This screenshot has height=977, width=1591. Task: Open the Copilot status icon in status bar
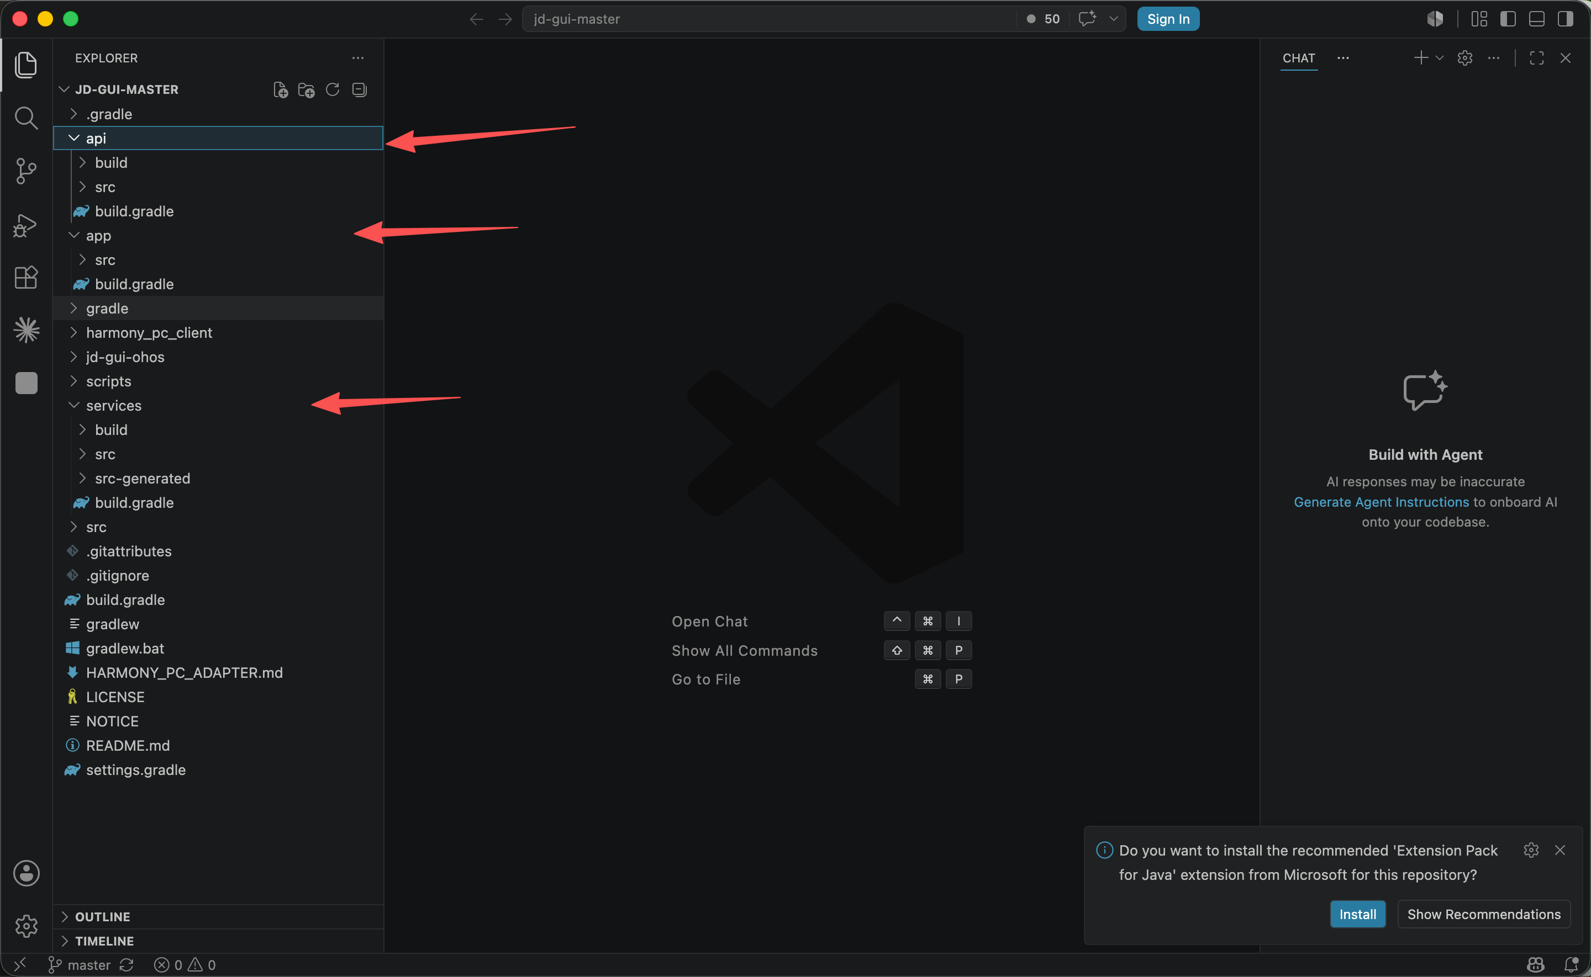1535,965
